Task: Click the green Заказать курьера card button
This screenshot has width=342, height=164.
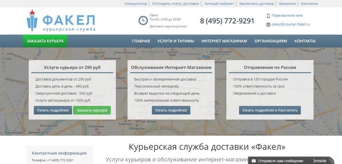Action: 92,110
